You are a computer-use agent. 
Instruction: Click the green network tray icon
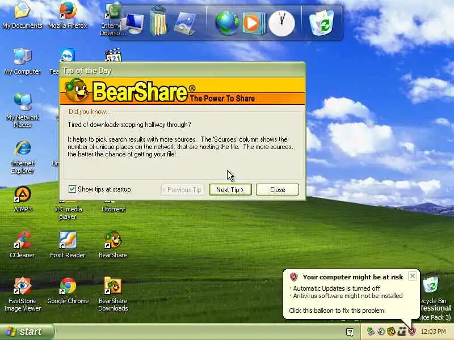point(371,331)
